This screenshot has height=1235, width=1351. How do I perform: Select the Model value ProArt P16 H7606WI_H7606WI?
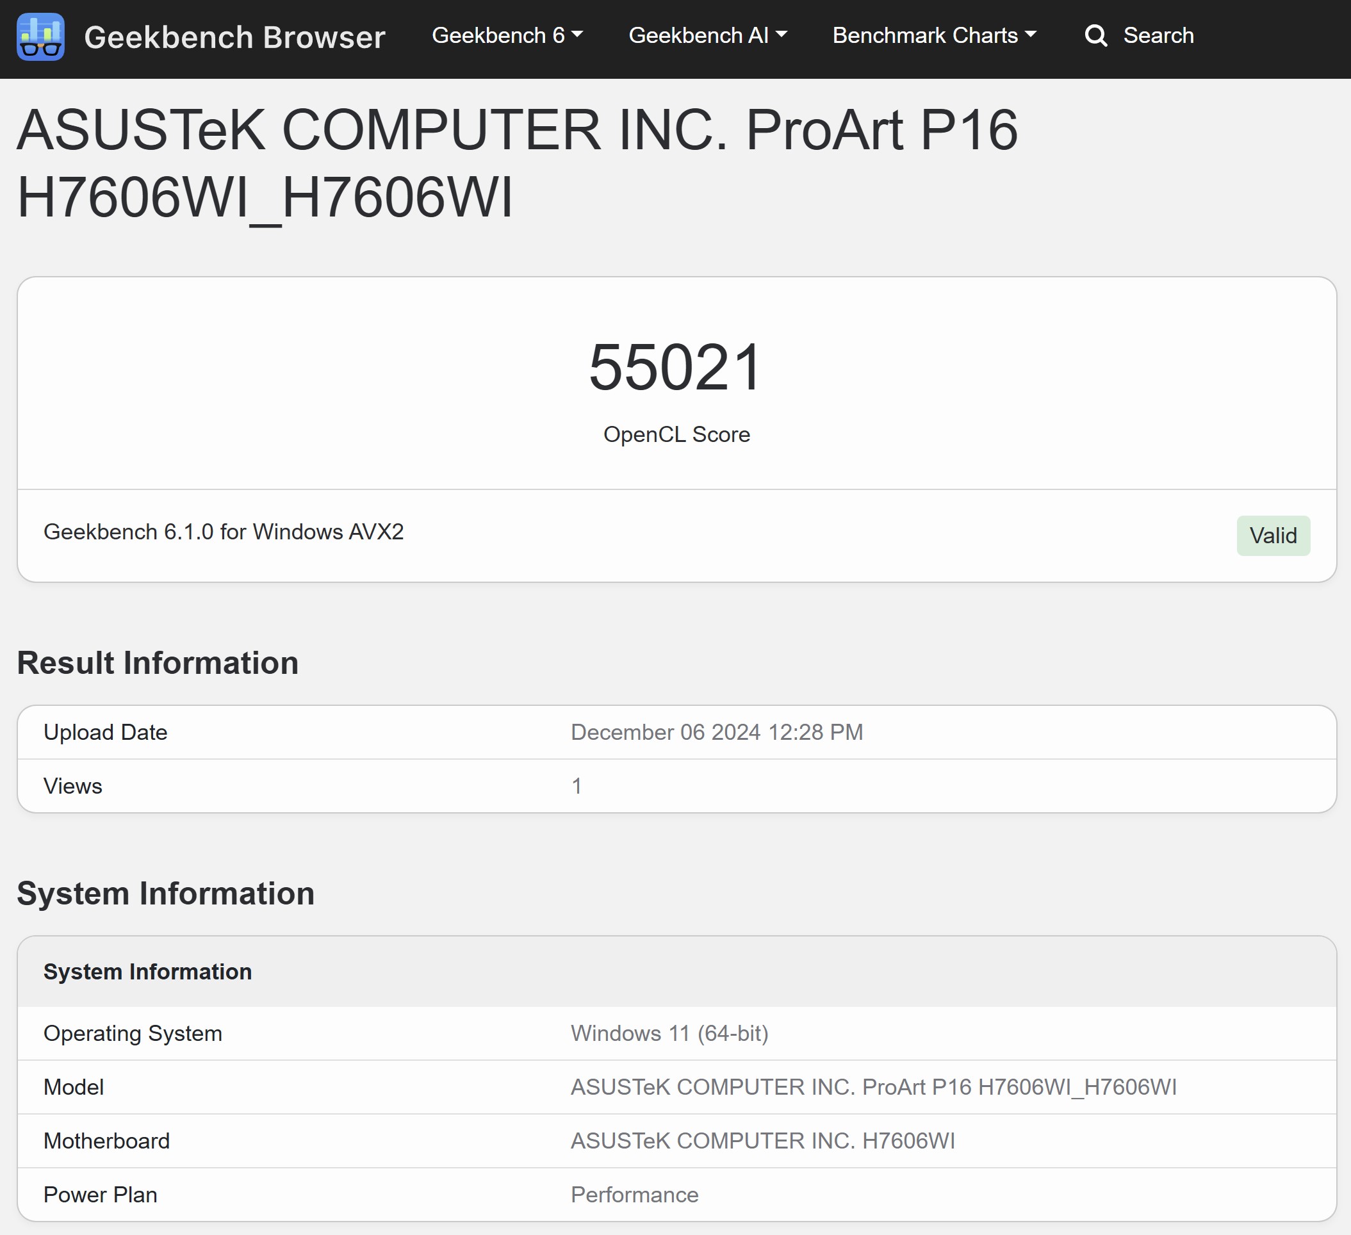(874, 1087)
